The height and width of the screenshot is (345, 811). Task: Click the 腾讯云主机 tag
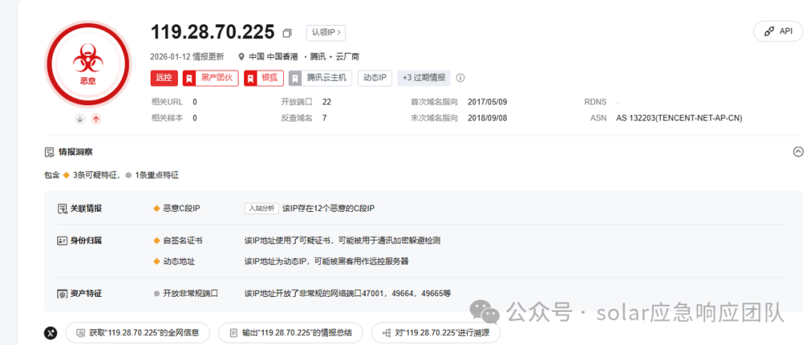click(x=321, y=78)
